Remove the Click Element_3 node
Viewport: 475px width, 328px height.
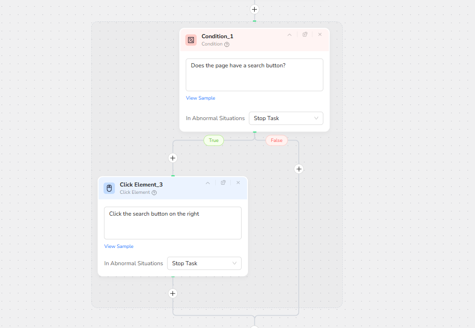(238, 183)
